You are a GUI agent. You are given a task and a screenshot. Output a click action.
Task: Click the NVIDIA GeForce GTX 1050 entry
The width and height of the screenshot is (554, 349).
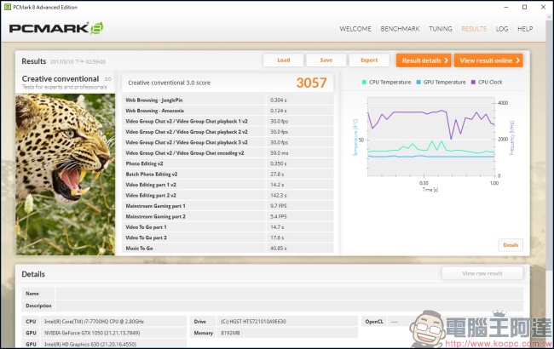click(x=92, y=333)
